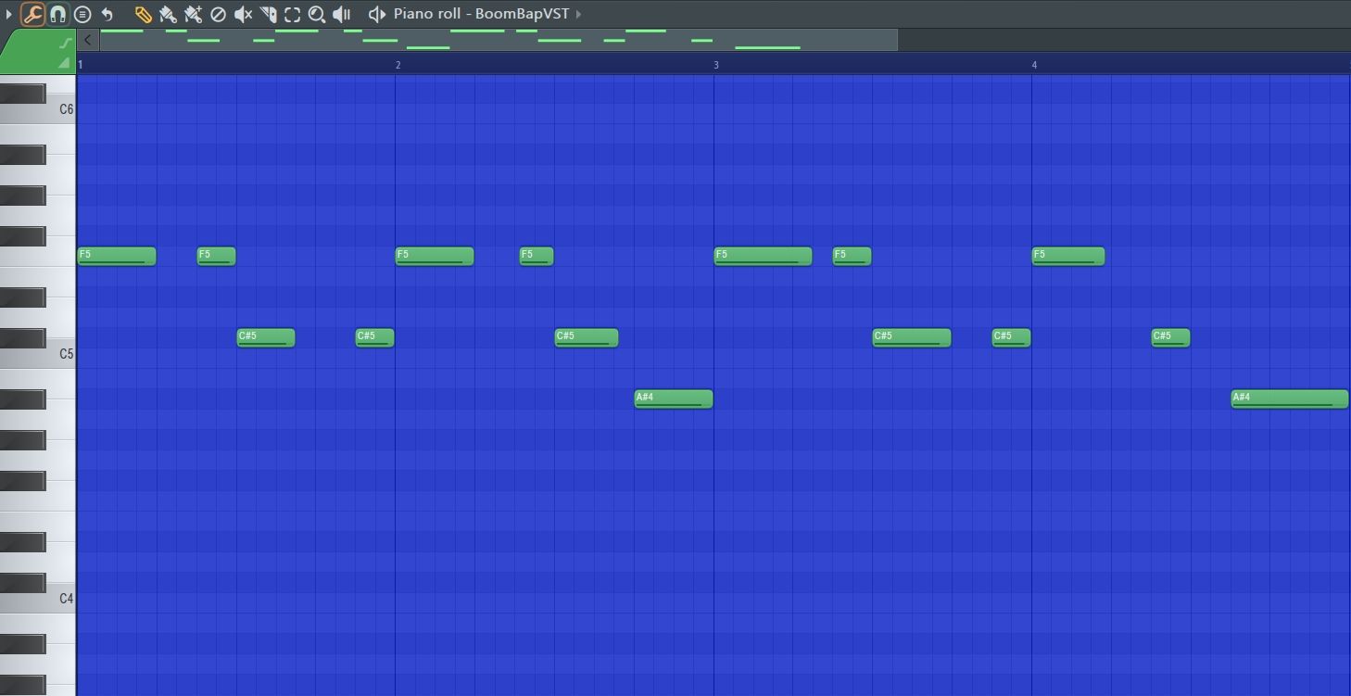Choose the Zoom magnifier tool
This screenshot has height=696, width=1351.
(x=316, y=14)
